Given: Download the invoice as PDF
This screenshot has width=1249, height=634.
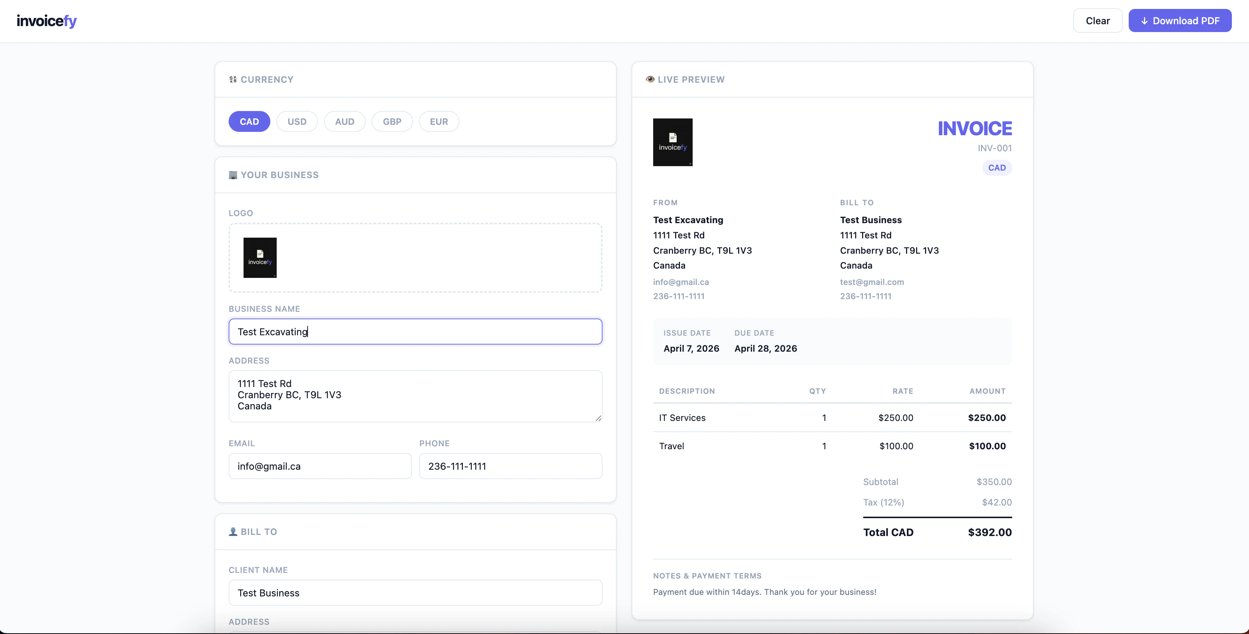Looking at the screenshot, I should point(1180,21).
